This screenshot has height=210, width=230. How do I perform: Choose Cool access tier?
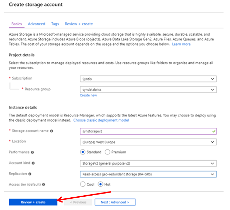[x=83, y=184]
